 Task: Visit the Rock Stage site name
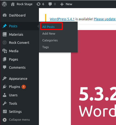click(24, 4)
